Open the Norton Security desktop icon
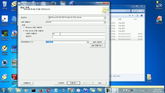The height and width of the screenshot is (93, 165). (x=5, y=50)
